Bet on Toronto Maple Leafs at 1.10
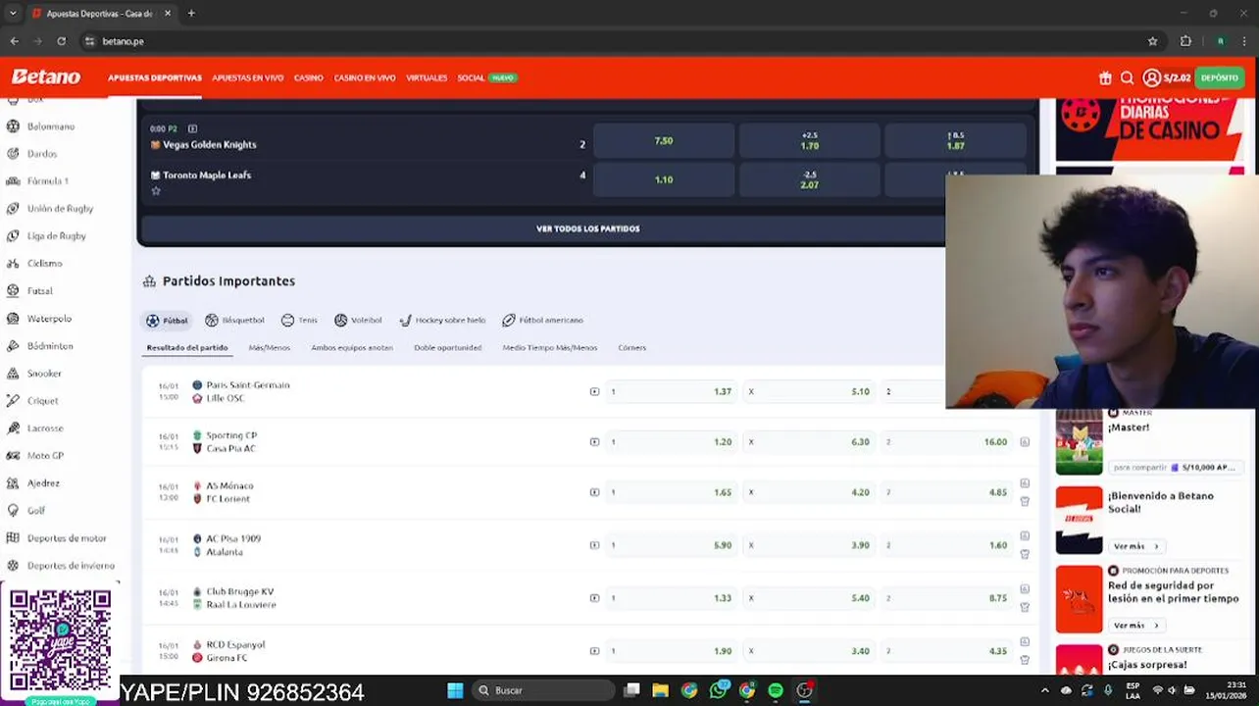 (x=664, y=180)
